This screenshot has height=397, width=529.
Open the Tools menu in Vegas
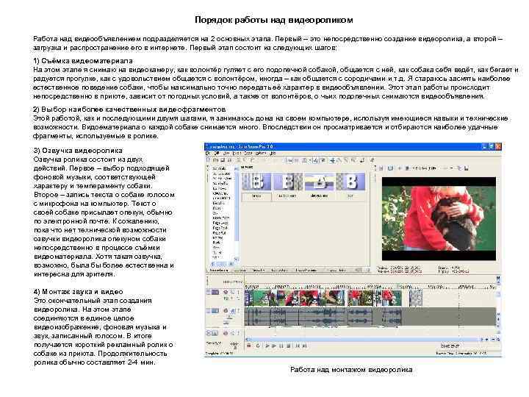click(248, 153)
